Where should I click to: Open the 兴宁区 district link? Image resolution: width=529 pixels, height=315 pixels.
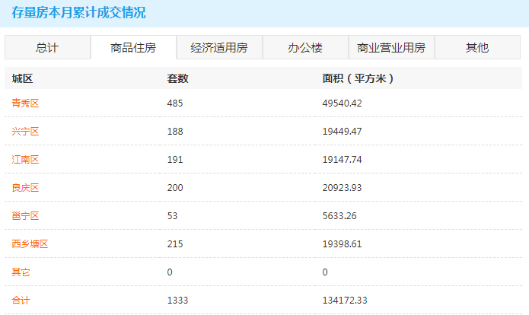tap(25, 131)
